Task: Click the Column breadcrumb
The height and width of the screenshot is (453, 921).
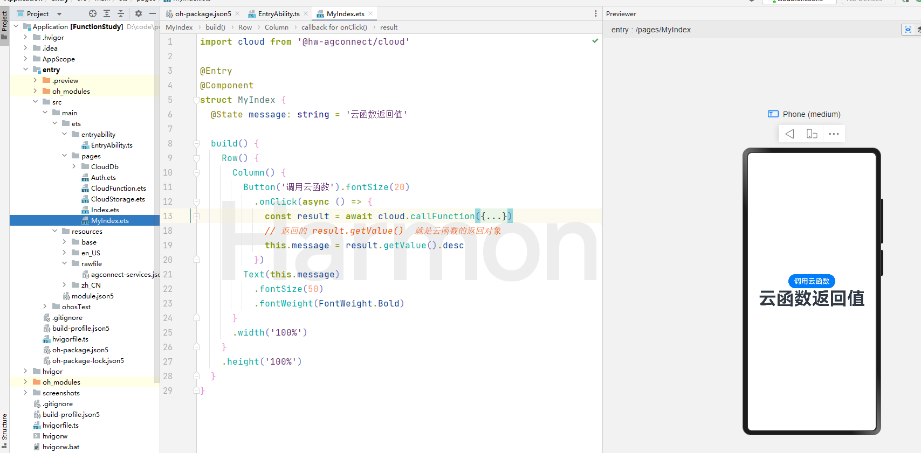Action: 277,27
